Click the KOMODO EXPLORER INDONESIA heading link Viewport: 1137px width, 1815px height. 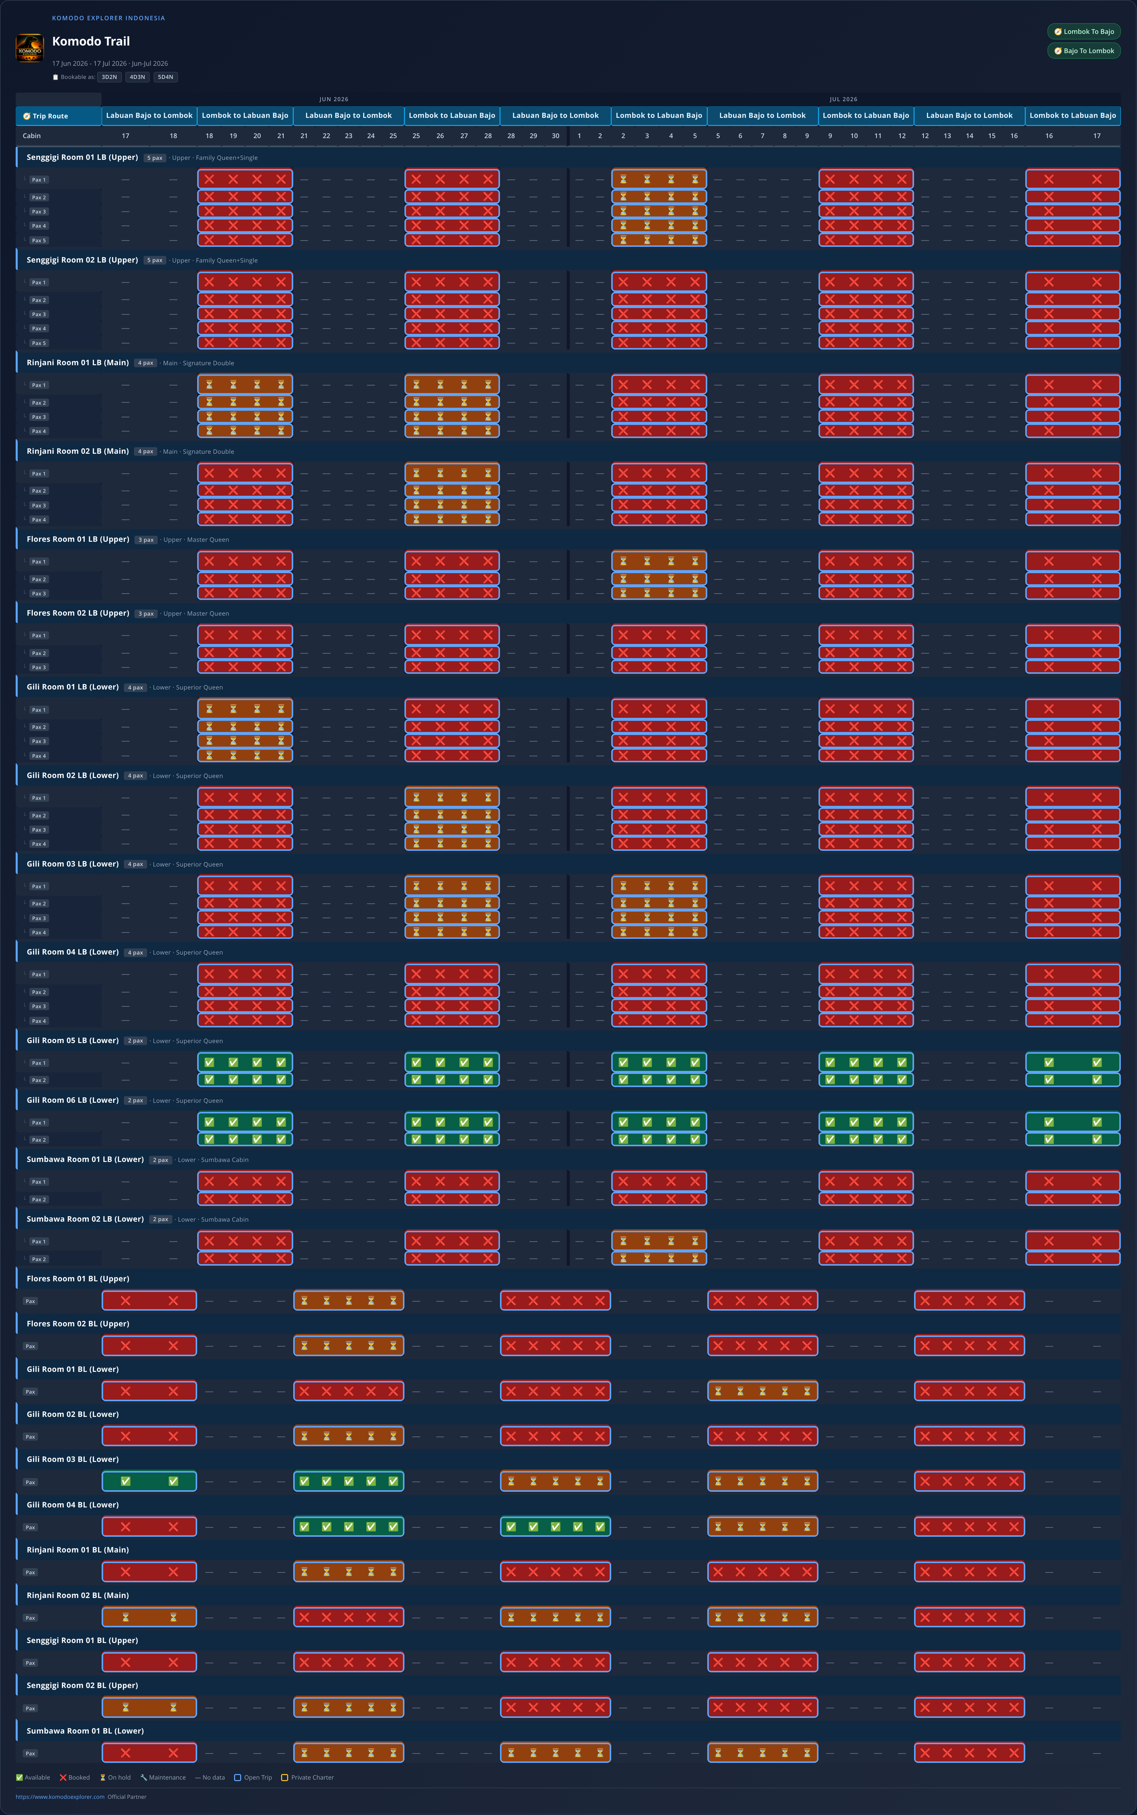point(108,18)
